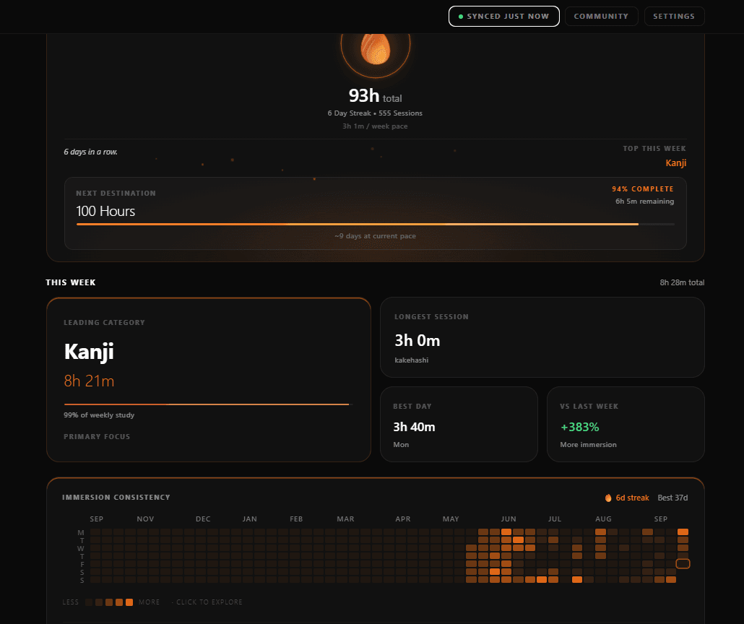
Task: Click the 99% of weekly study text
Action: coord(99,415)
